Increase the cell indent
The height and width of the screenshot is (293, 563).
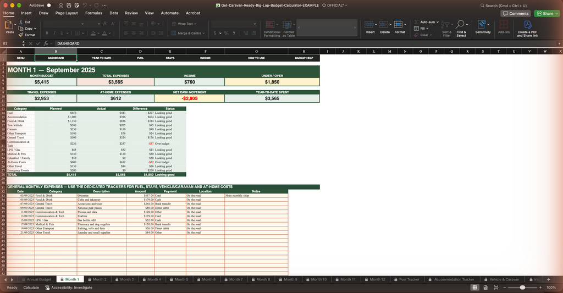[161, 33]
